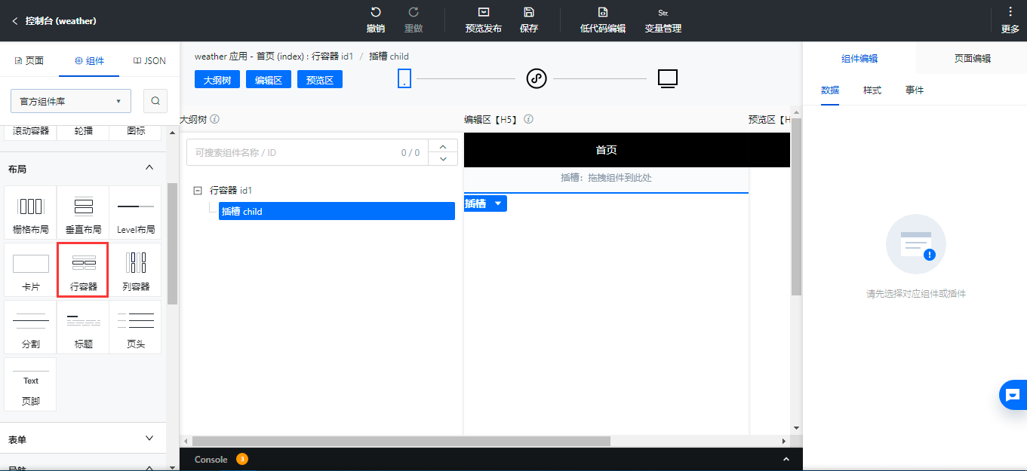
Task: Click the 保存 save icon
Action: [529, 12]
